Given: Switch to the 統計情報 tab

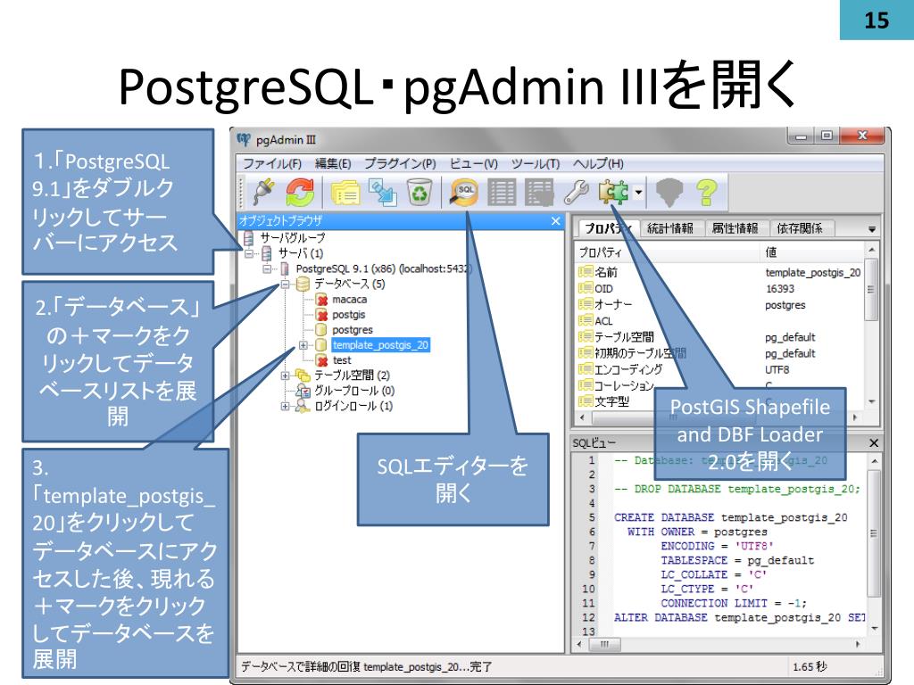Looking at the screenshot, I should 670,228.
